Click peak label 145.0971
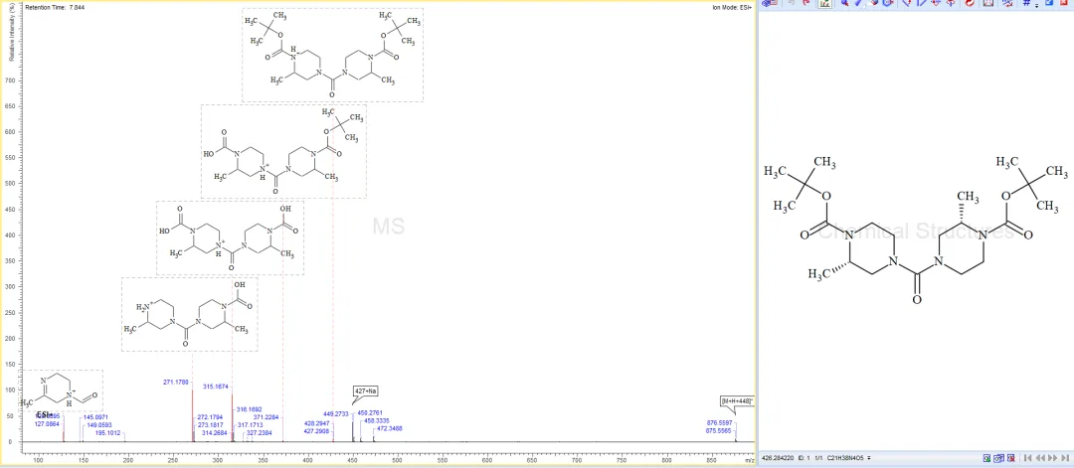Screen dimensions: 1074x468 [95, 416]
